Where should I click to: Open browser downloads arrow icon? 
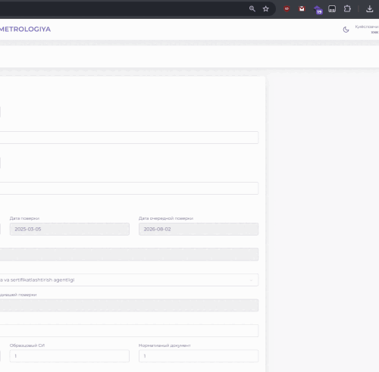pyautogui.click(x=370, y=9)
